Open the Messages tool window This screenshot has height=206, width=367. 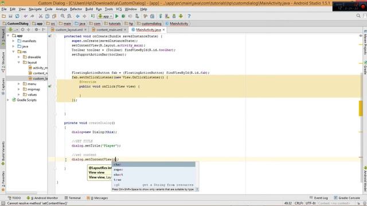coord(97,198)
